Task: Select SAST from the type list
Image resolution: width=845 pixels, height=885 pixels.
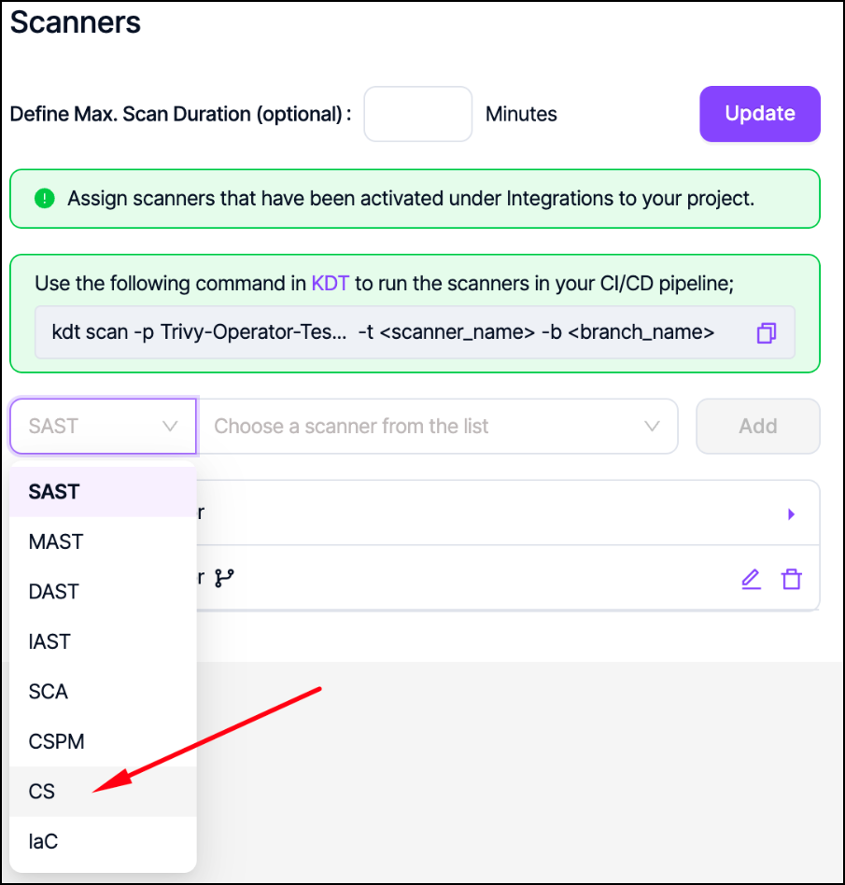Action: [x=54, y=491]
